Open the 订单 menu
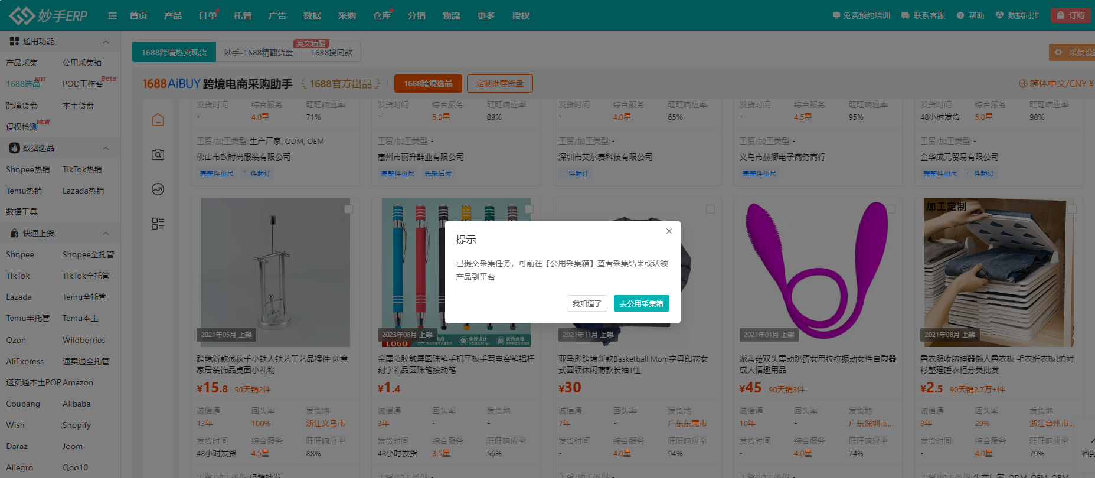 tap(208, 15)
